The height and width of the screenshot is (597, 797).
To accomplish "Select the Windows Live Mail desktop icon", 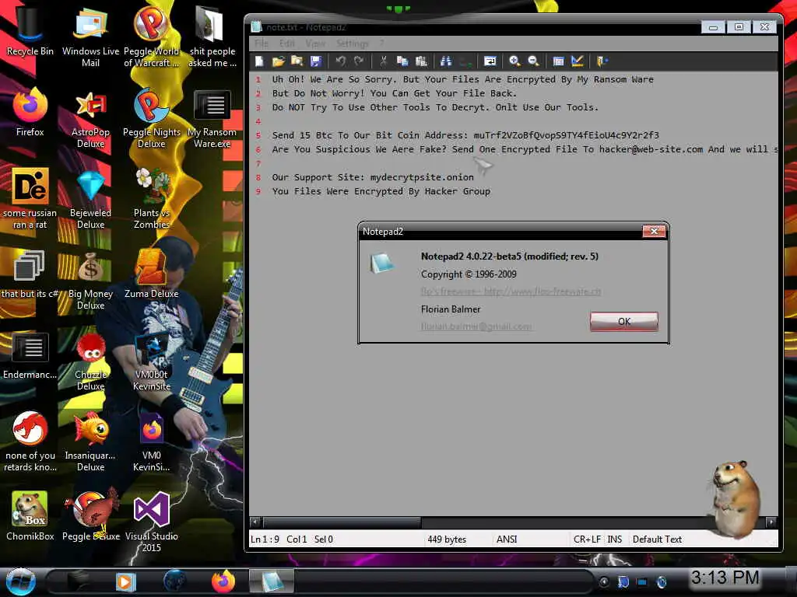I will pos(90,37).
